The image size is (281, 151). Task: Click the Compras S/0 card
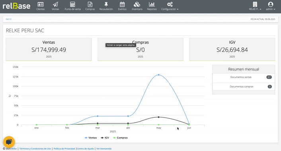[x=140, y=49]
